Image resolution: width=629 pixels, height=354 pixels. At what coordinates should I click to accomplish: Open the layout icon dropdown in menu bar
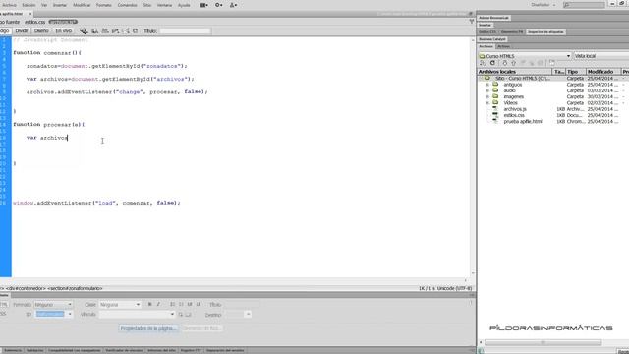203,5
